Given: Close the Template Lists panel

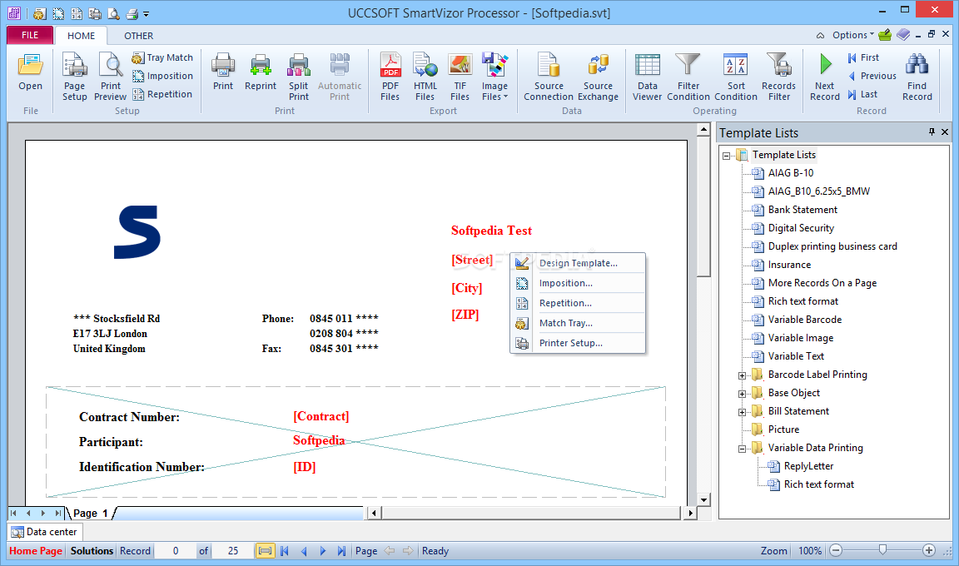Looking at the screenshot, I should (x=945, y=132).
